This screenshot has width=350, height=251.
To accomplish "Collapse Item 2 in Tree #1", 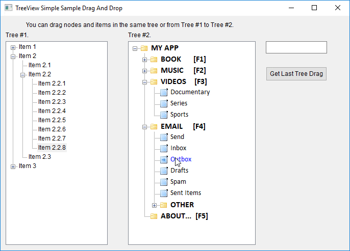I will click(13, 57).
